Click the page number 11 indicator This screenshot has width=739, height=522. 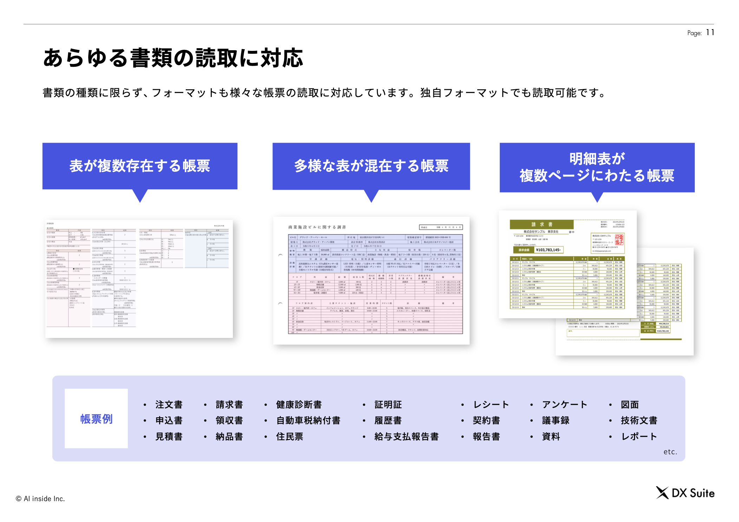tap(710, 32)
